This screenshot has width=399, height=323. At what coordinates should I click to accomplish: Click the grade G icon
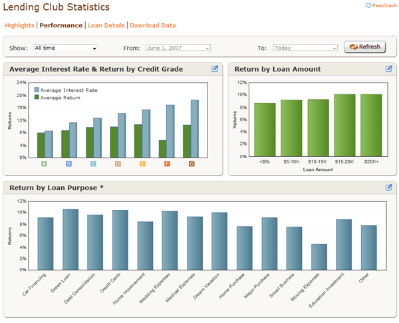coord(192,163)
